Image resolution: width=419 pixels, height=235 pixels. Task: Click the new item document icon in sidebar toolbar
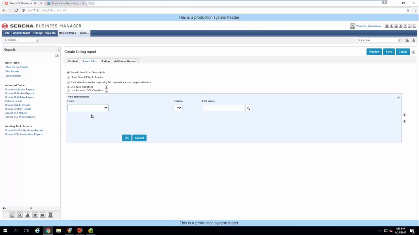(x=12, y=215)
